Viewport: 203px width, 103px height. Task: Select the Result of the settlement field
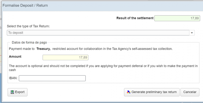(177, 18)
